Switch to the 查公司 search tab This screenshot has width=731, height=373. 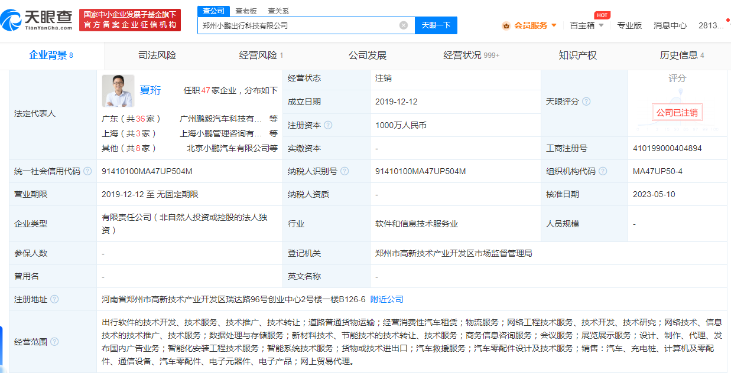[213, 11]
